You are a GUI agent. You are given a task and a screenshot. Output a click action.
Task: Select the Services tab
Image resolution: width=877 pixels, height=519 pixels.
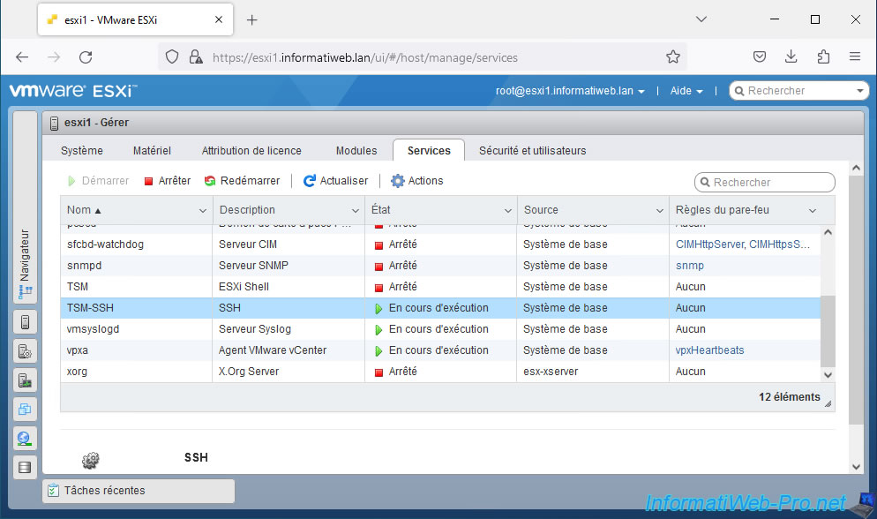coord(429,150)
